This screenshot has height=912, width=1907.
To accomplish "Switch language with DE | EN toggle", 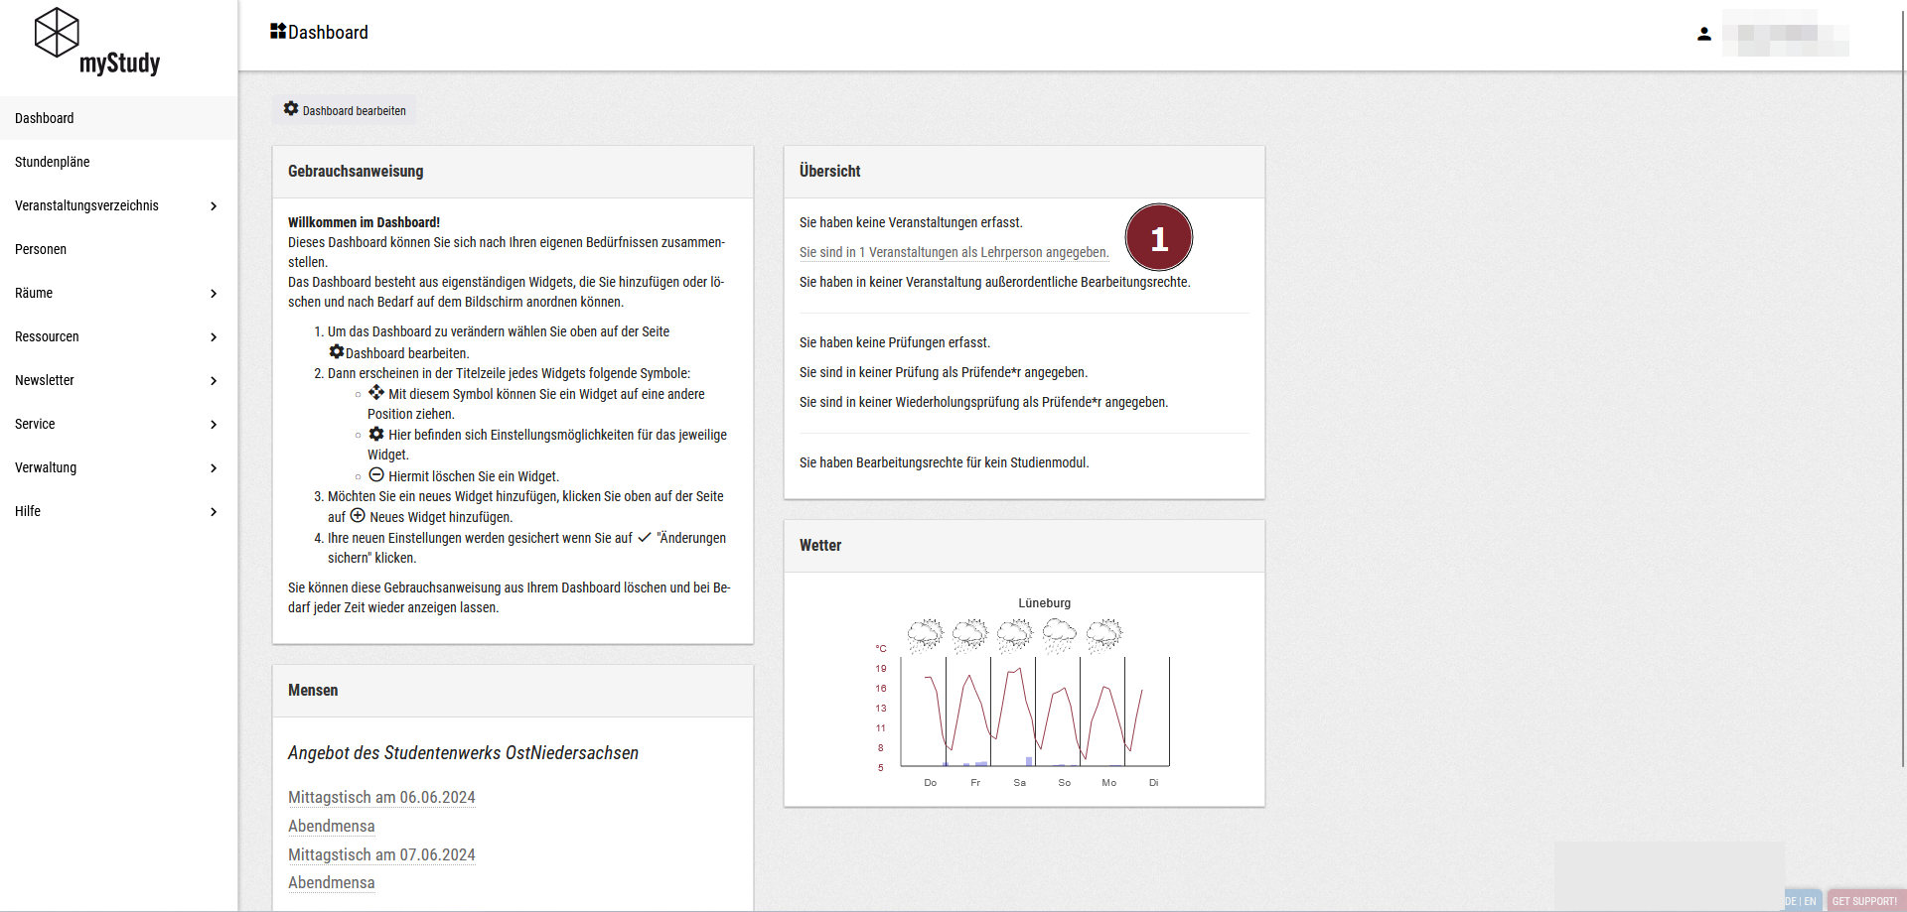I will (1801, 901).
